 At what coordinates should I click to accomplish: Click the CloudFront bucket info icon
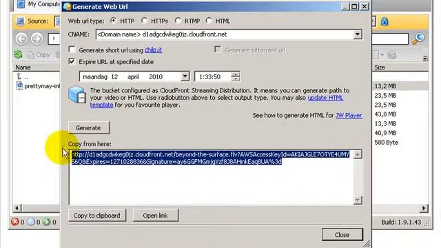click(x=77, y=95)
